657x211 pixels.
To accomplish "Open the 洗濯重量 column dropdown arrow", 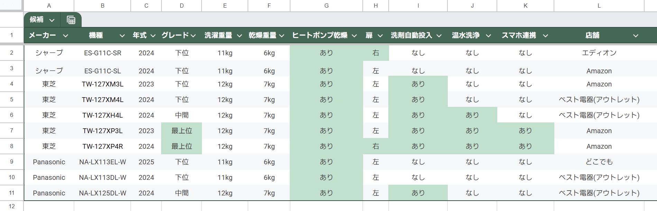I will (239, 36).
